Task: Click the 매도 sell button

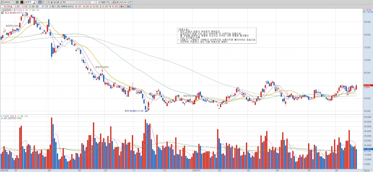Action: click(x=129, y=6)
